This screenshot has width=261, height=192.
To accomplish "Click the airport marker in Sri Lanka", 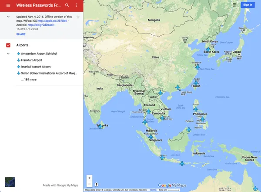I will click(100, 126).
